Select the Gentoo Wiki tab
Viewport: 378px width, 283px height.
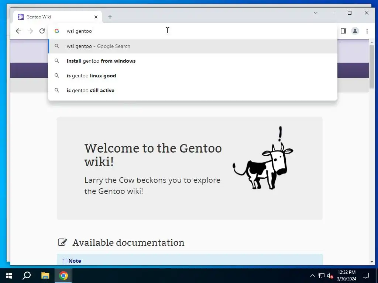[x=58, y=17]
